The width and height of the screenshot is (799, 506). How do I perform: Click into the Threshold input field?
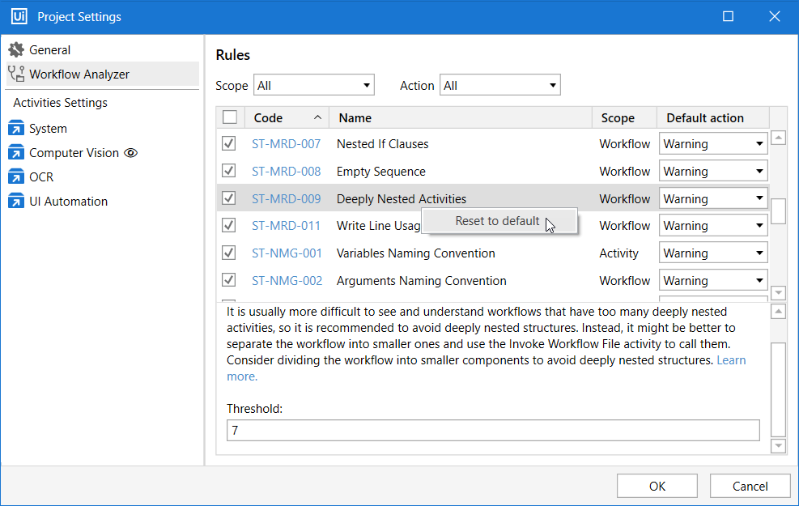pos(492,431)
